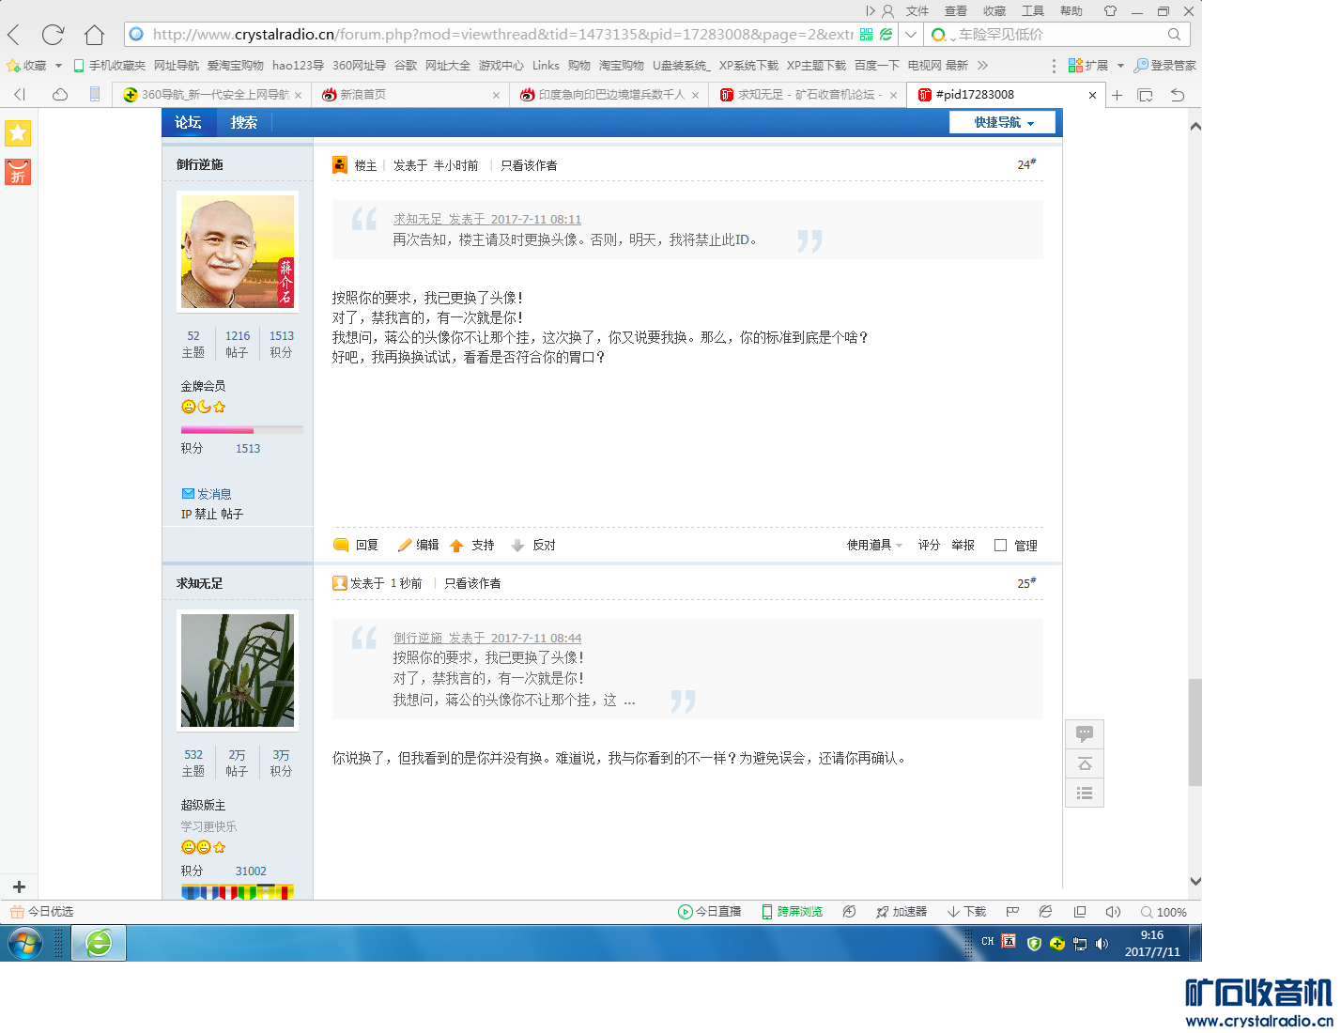Click 发消息 link under 倒行逆施
Screen dimensions: 1341x1033
[x=207, y=494]
